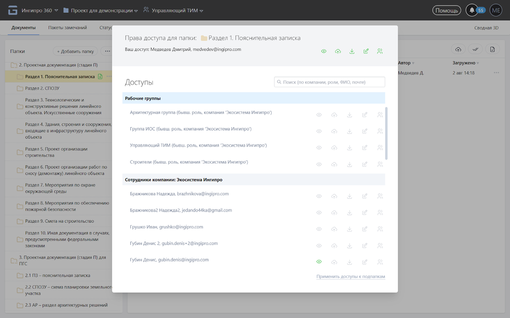This screenshot has height=318, width=510.
Task: Toggle view access for Управляющий ТИМ group
Action: pos(319,148)
